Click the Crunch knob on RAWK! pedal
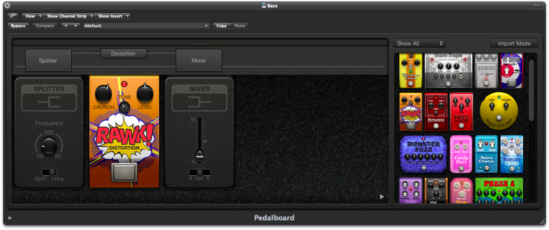The image size is (549, 230). (x=103, y=93)
